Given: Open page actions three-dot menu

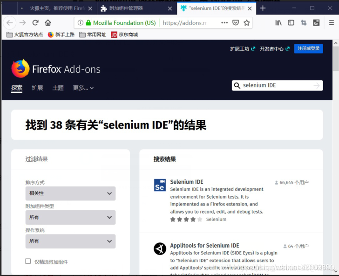Looking at the screenshot, I should pos(224,23).
